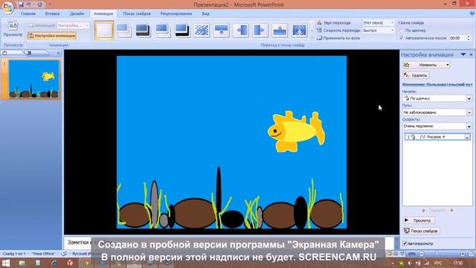Select the push right transition effect
The width and height of the screenshot is (476, 268).
pos(260,30)
